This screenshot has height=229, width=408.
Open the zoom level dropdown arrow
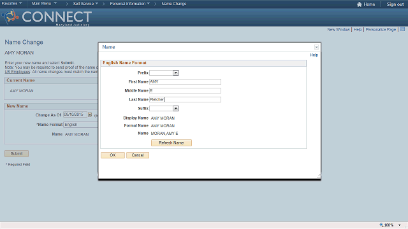(x=400, y=225)
